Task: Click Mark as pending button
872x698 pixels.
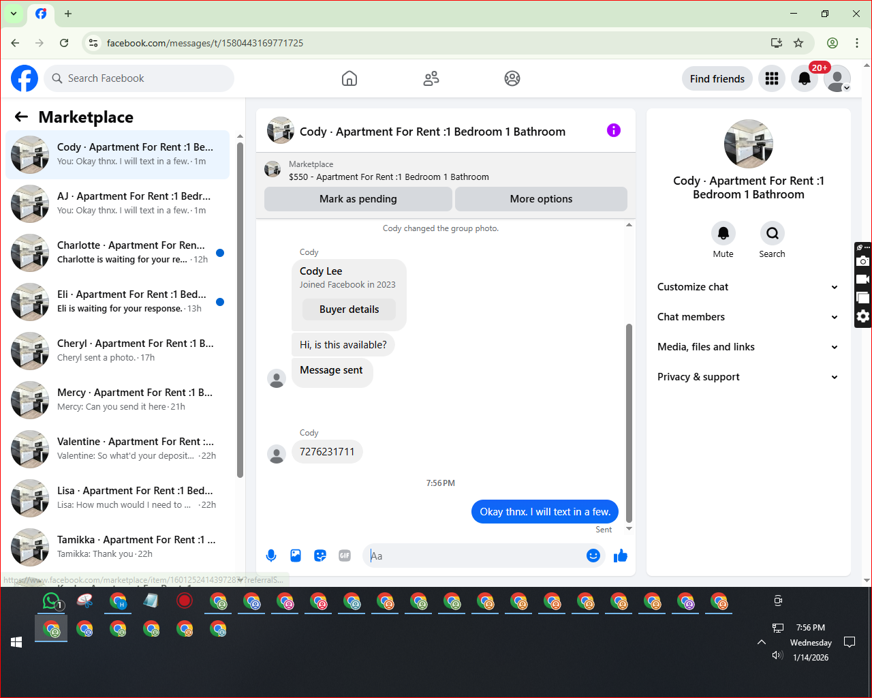Action: tap(358, 199)
